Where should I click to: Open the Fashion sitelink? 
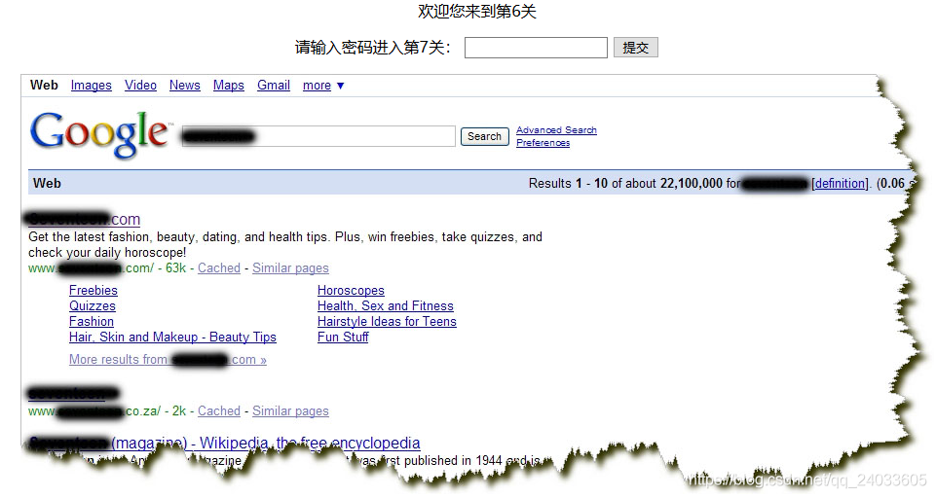click(92, 321)
